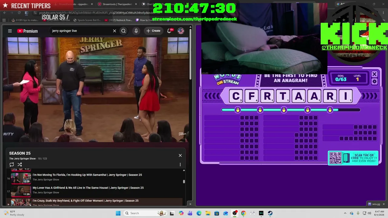Click the first lock on progress bar
The width and height of the screenshot is (388, 218).
(x=238, y=110)
